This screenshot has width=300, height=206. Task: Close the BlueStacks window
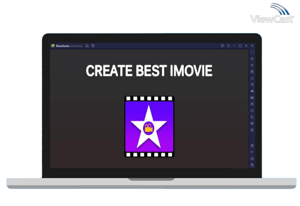[246, 46]
